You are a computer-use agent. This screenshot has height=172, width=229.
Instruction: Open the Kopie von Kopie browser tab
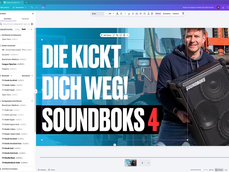[x=13, y=2]
